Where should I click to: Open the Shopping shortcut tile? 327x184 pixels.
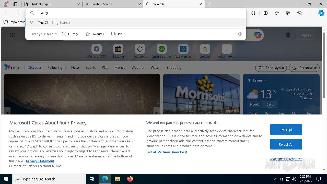pos(140,51)
